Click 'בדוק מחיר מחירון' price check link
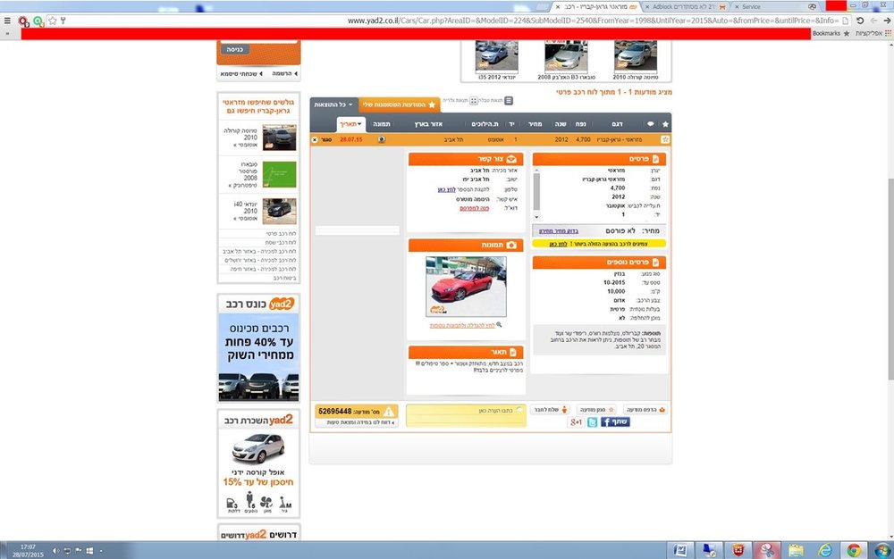 [x=558, y=231]
